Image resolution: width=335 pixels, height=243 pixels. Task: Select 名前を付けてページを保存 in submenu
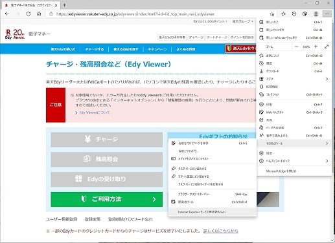coord(213,143)
